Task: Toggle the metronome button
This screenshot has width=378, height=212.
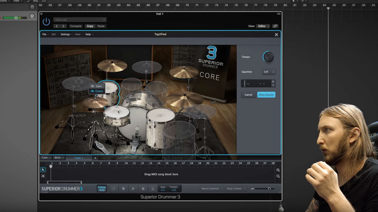Action: click(153, 189)
